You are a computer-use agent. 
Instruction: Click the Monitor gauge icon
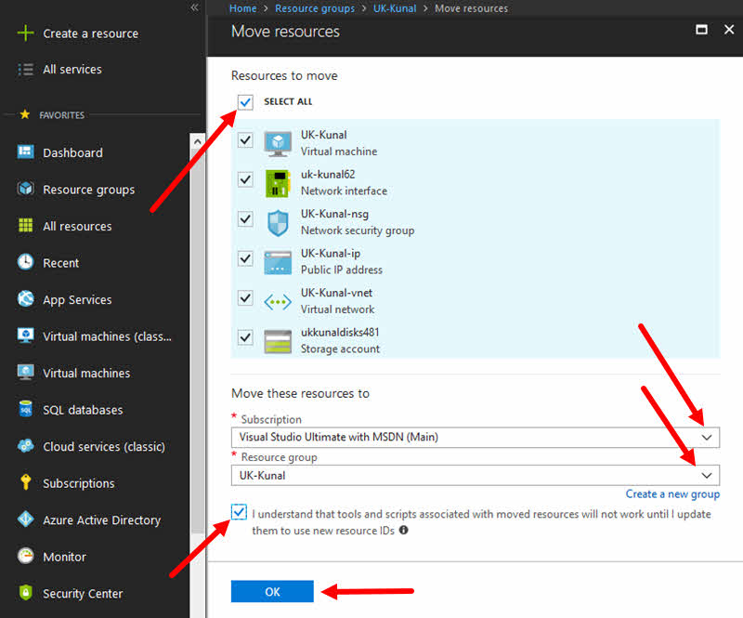point(25,556)
